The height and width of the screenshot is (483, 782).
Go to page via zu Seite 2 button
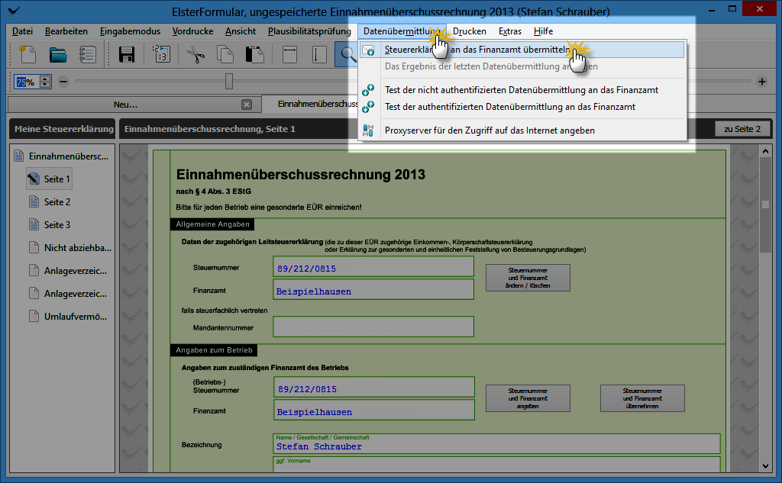coord(742,129)
